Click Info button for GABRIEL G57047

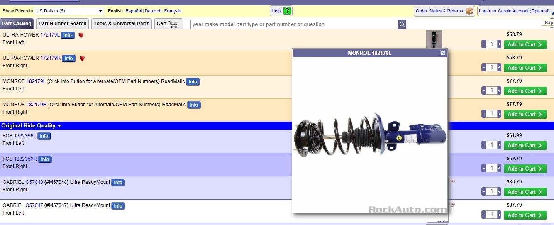tap(118, 206)
